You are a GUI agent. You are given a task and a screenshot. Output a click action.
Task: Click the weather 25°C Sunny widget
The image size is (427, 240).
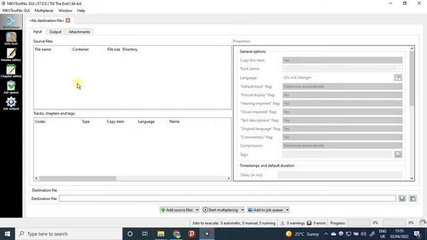pos(302,234)
